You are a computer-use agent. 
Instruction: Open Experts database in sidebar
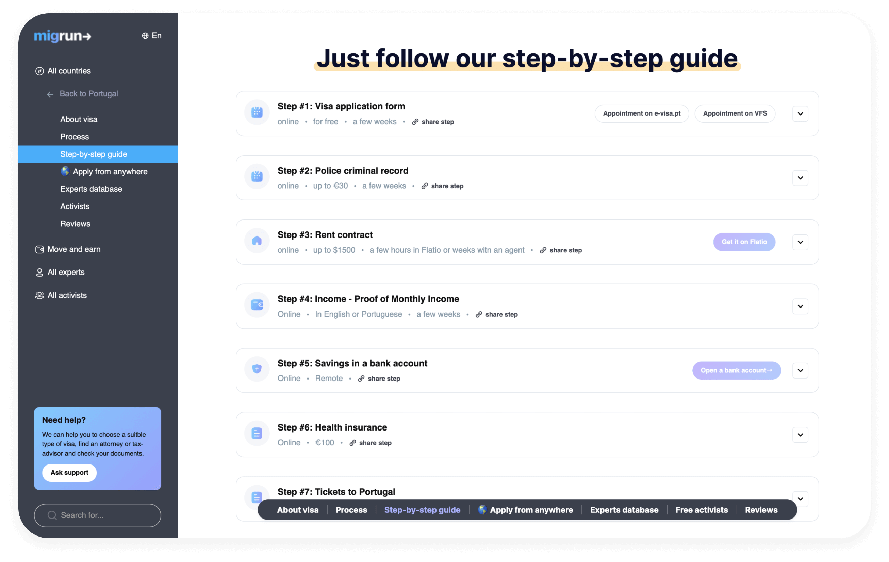[x=91, y=189]
